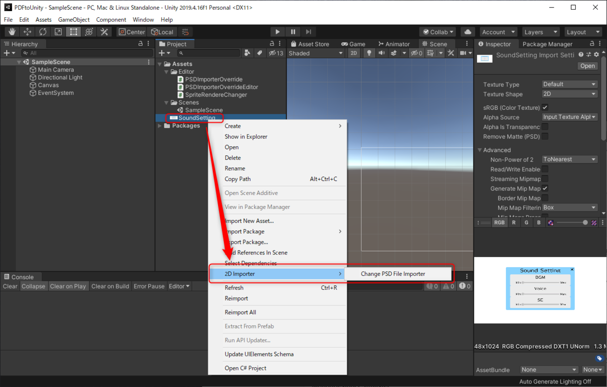Open the Alpha Source dropdown
The height and width of the screenshot is (387, 607).
click(x=570, y=117)
